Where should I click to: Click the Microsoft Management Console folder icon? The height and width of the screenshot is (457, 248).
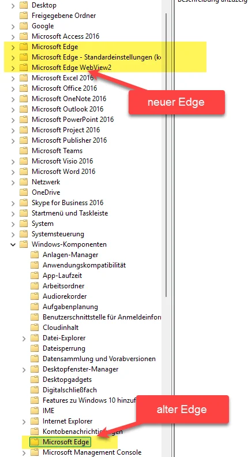pyautogui.click(x=35, y=452)
